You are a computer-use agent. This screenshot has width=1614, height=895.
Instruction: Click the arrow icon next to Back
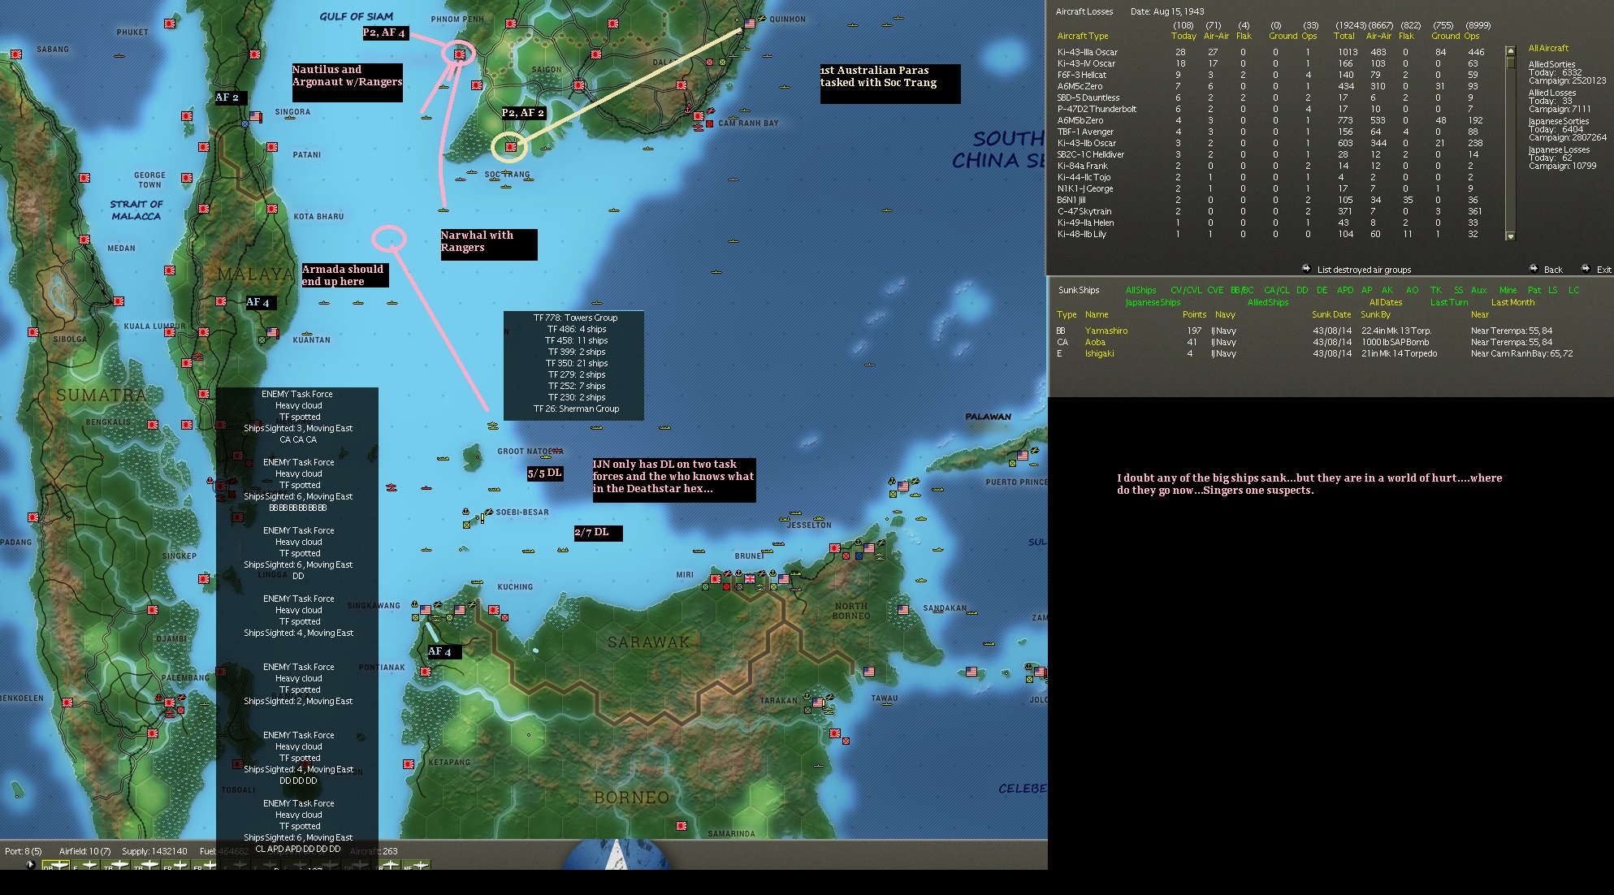point(1533,269)
